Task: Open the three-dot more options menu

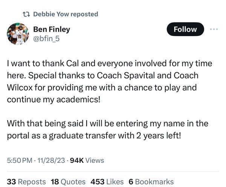Action: (214, 29)
